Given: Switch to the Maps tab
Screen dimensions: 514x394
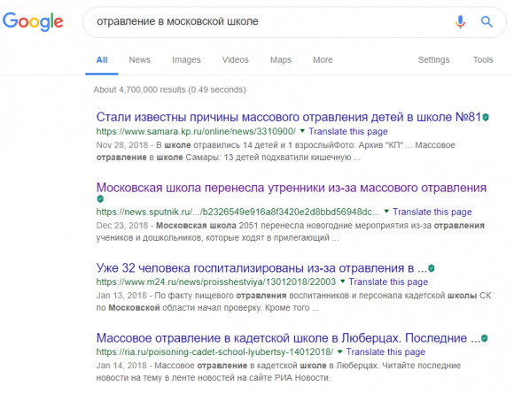Looking at the screenshot, I should [x=281, y=60].
